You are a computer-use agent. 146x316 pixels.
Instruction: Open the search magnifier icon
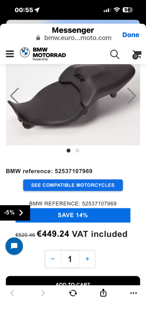[x=115, y=54]
